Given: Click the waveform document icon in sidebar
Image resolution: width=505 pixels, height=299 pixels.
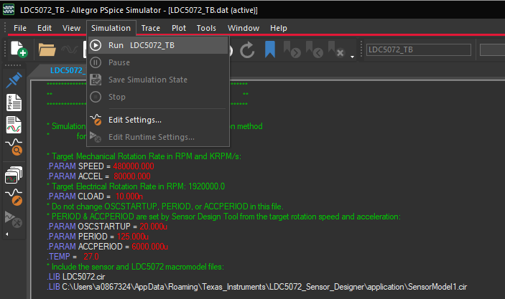Looking at the screenshot, I should point(14,125).
